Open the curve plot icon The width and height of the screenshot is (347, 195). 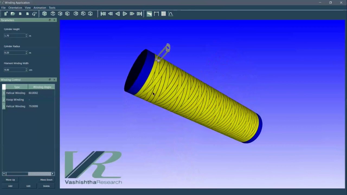(171, 14)
